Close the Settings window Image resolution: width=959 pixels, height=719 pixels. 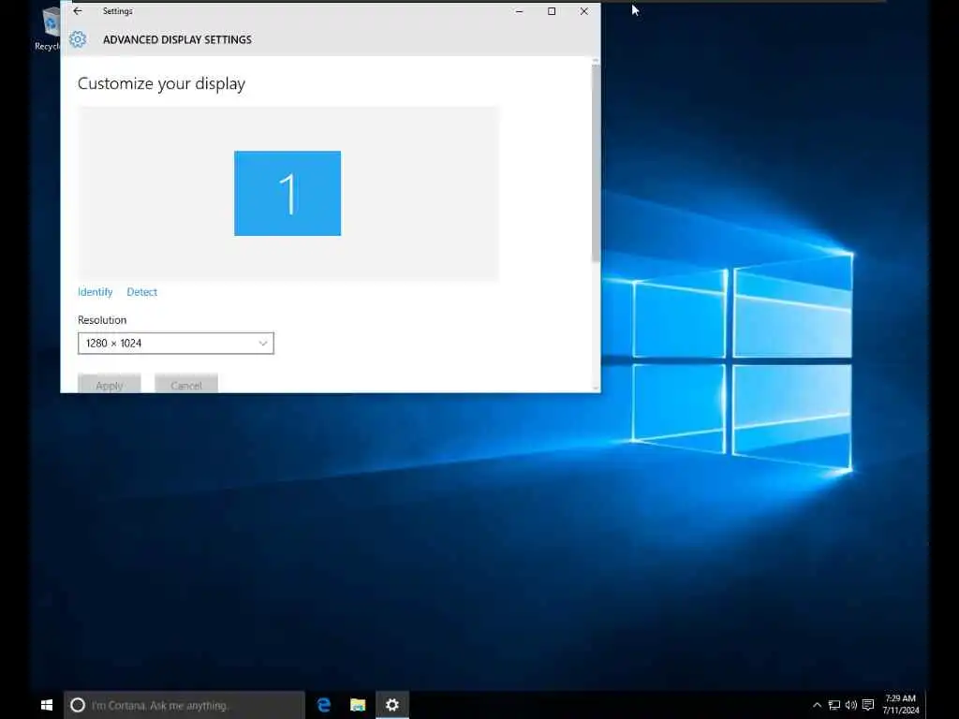pos(584,11)
